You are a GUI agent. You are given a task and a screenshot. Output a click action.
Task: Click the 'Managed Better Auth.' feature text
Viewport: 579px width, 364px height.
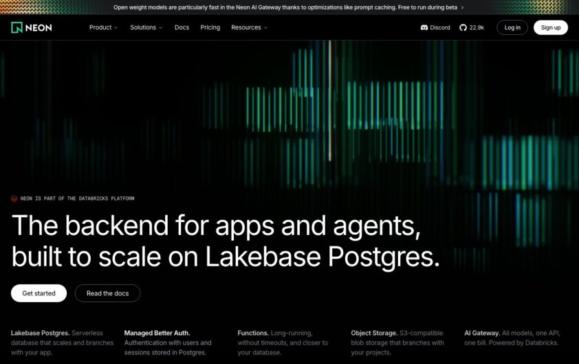(157, 333)
